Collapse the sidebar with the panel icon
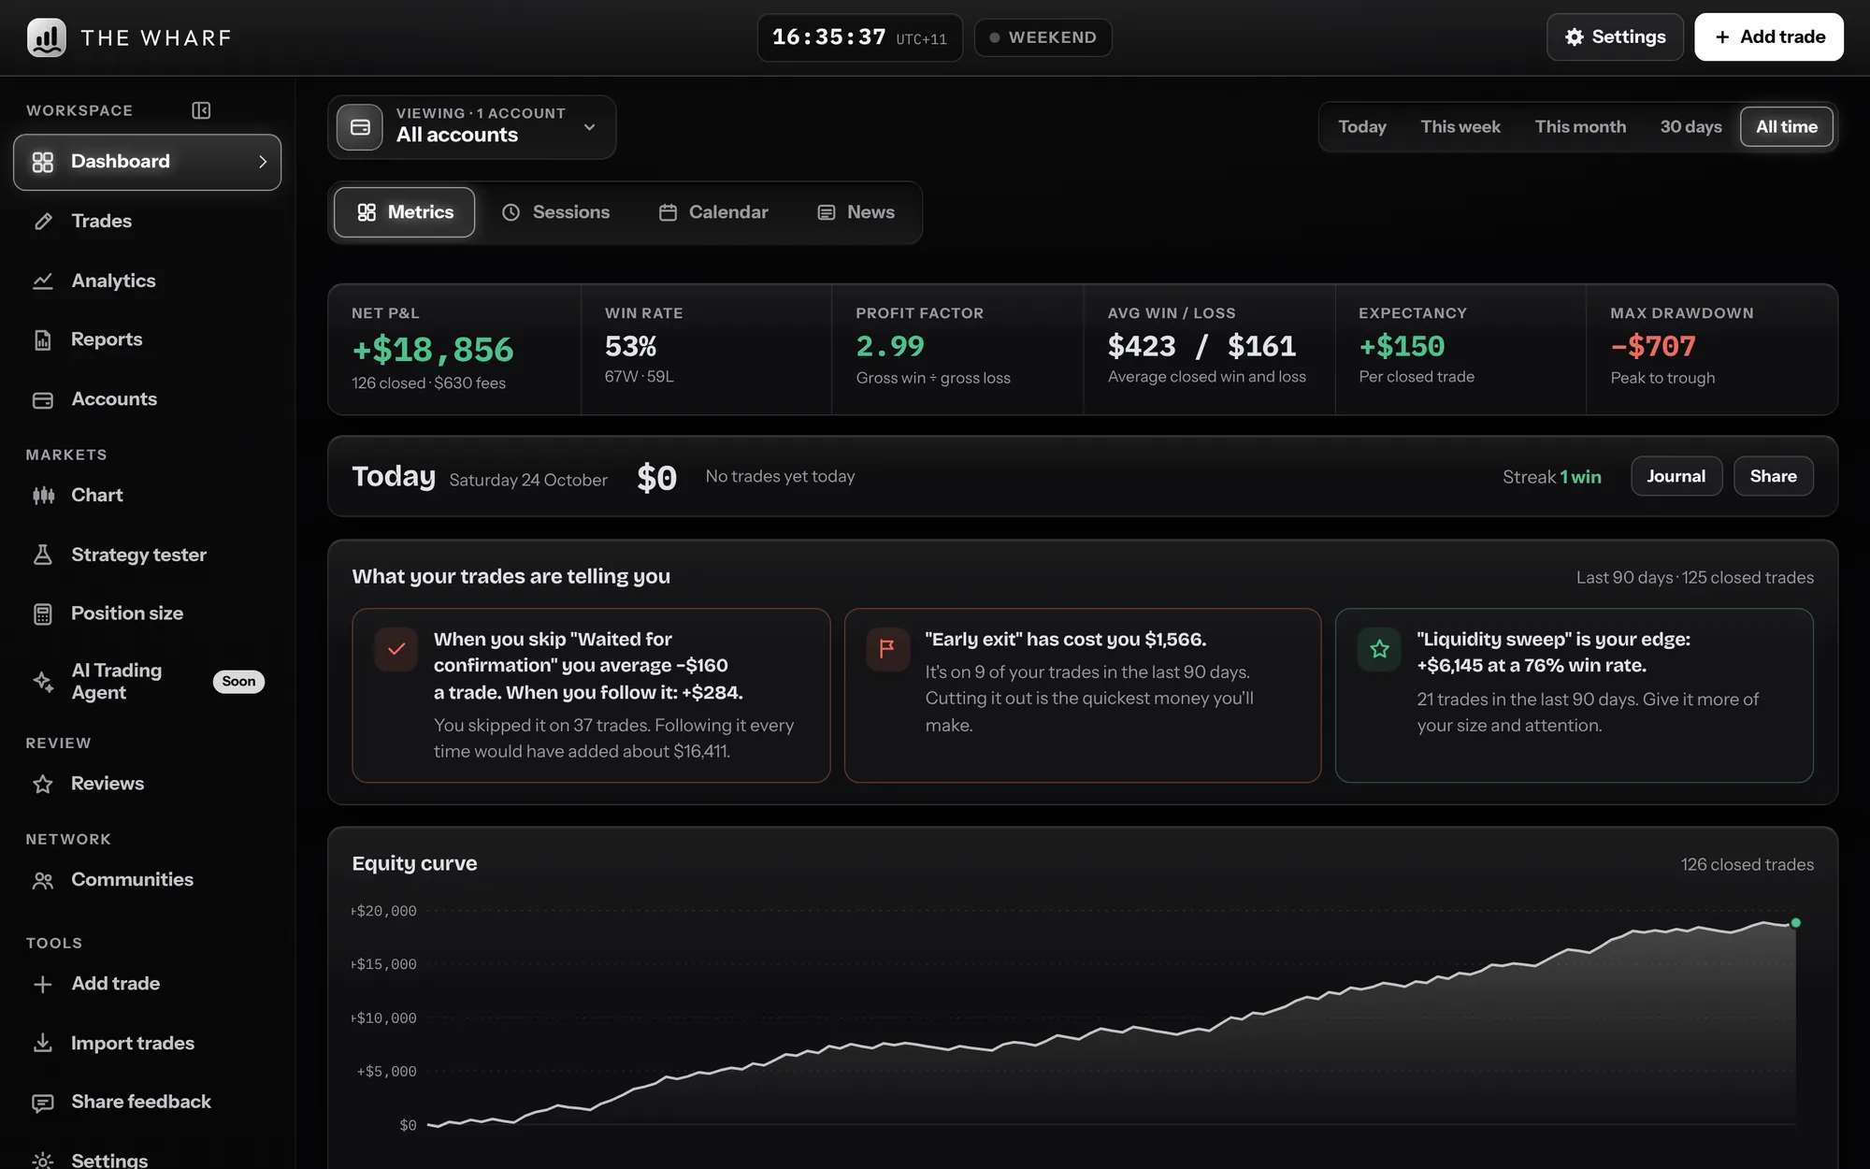1870x1169 pixels. click(x=201, y=110)
